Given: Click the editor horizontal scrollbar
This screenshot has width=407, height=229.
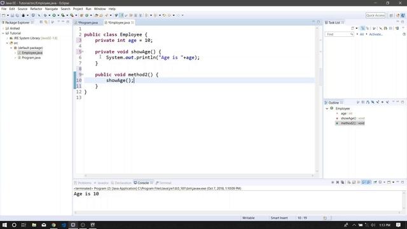Looking at the screenshot, I should (199, 176).
